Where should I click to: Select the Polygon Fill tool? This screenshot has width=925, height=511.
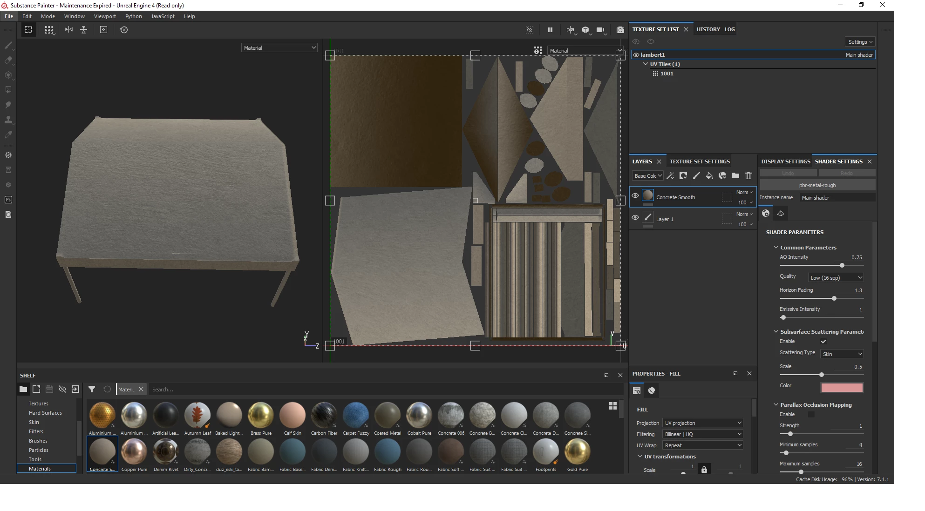pyautogui.click(x=8, y=90)
